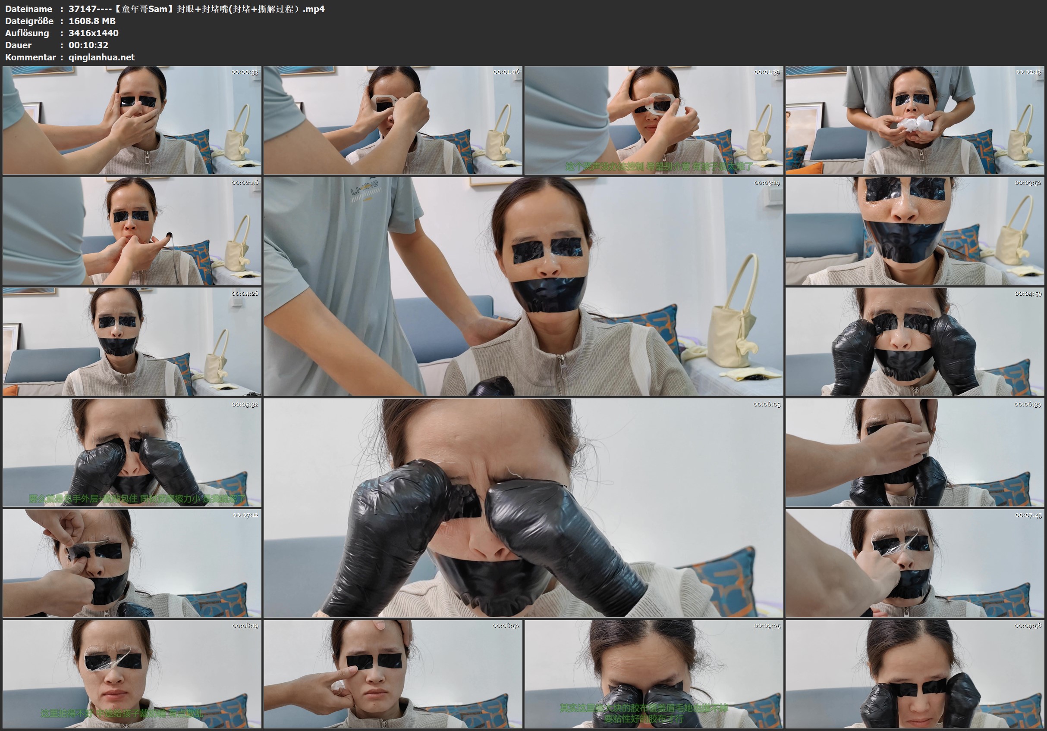Select the frame timestamped 00:09:25
Viewport: 1047px width, 731px height.
click(x=654, y=674)
